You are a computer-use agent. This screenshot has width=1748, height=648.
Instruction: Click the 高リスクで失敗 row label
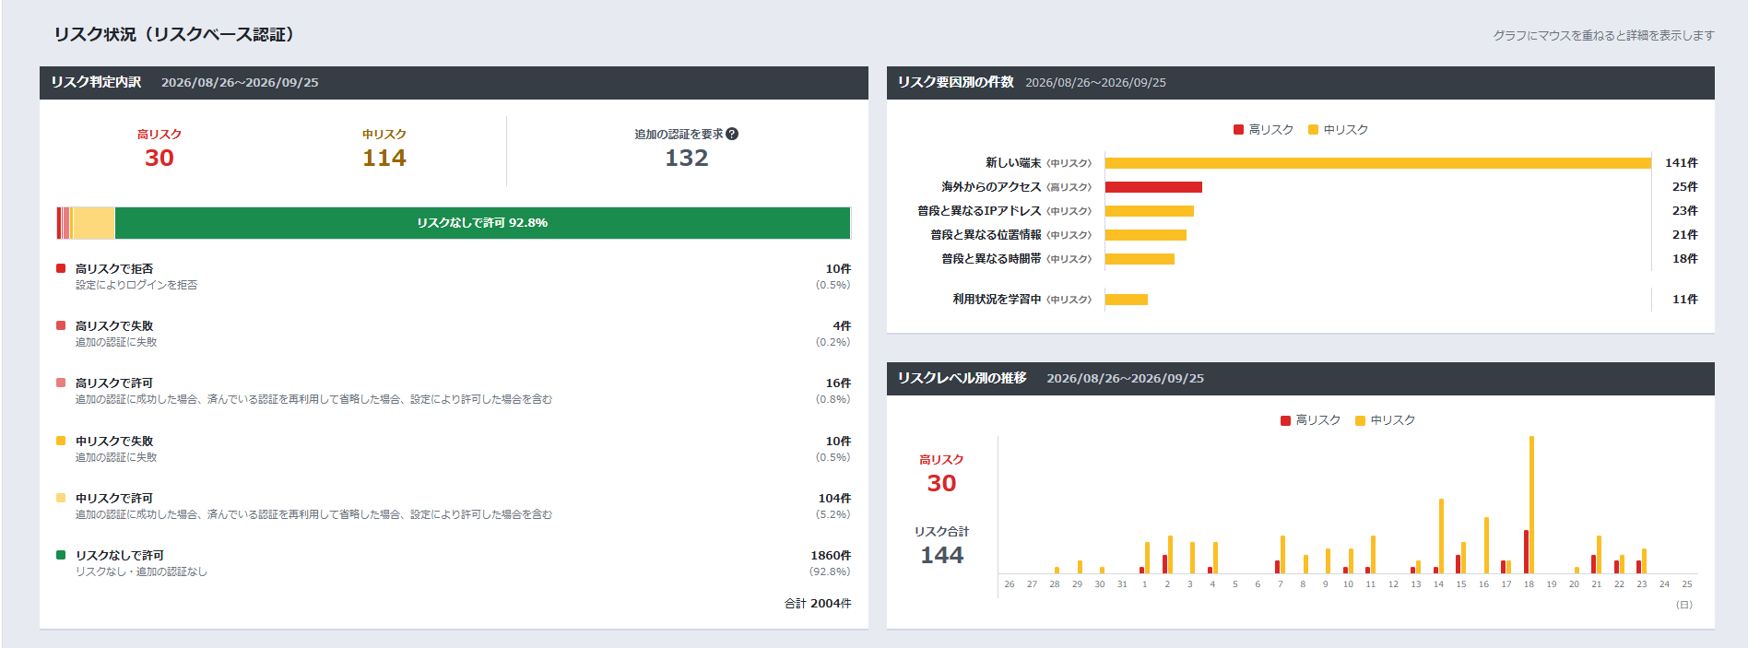(114, 326)
